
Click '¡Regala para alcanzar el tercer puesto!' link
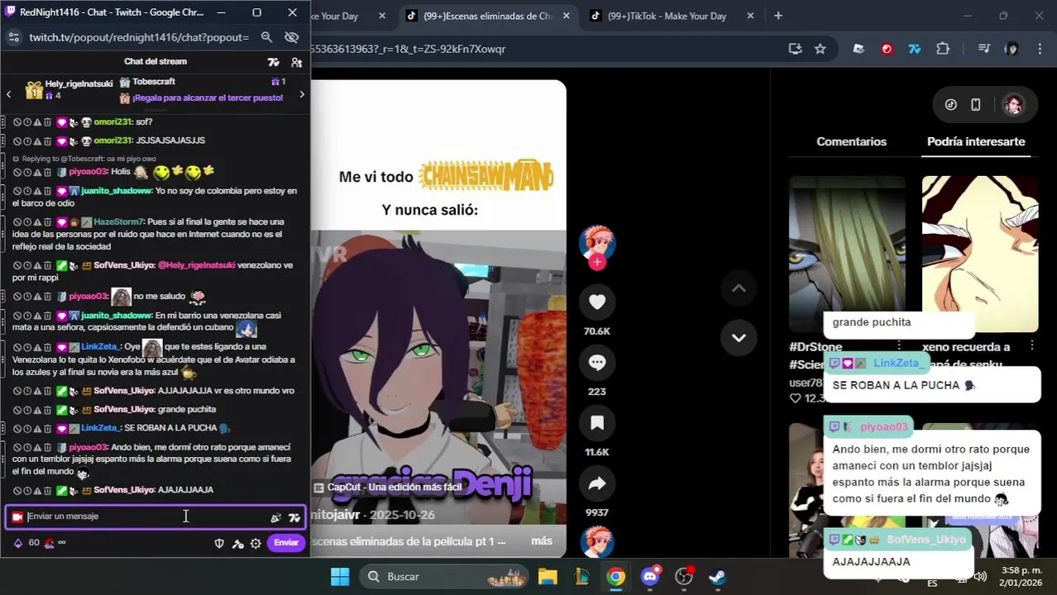(208, 98)
